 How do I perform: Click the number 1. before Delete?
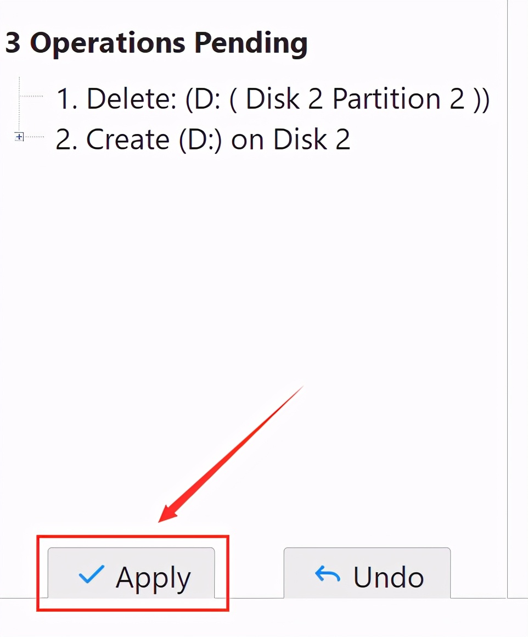click(68, 99)
